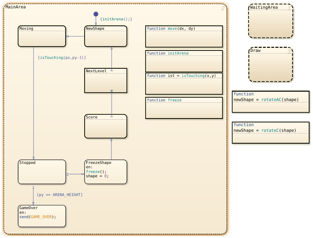The height and width of the screenshot is (238, 313).
Task: Select the Score state
Action: [x=106, y=126]
